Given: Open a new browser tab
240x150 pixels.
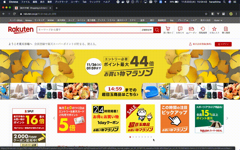Looking at the screenshot, I should 57,8.
